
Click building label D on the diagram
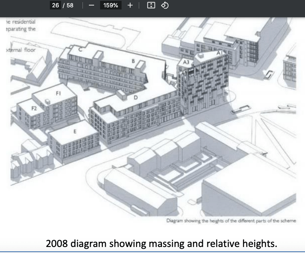tap(136, 98)
